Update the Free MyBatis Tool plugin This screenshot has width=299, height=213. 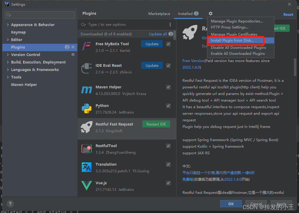tap(152, 44)
